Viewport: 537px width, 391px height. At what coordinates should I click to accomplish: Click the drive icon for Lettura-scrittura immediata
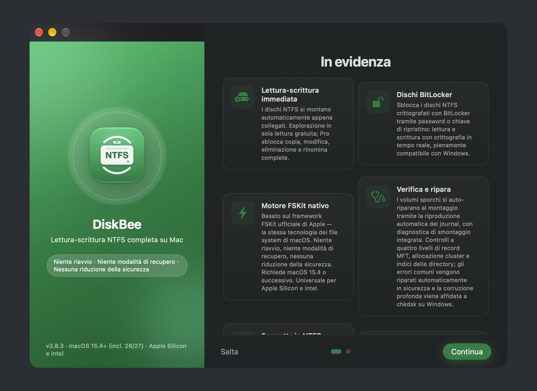click(243, 97)
